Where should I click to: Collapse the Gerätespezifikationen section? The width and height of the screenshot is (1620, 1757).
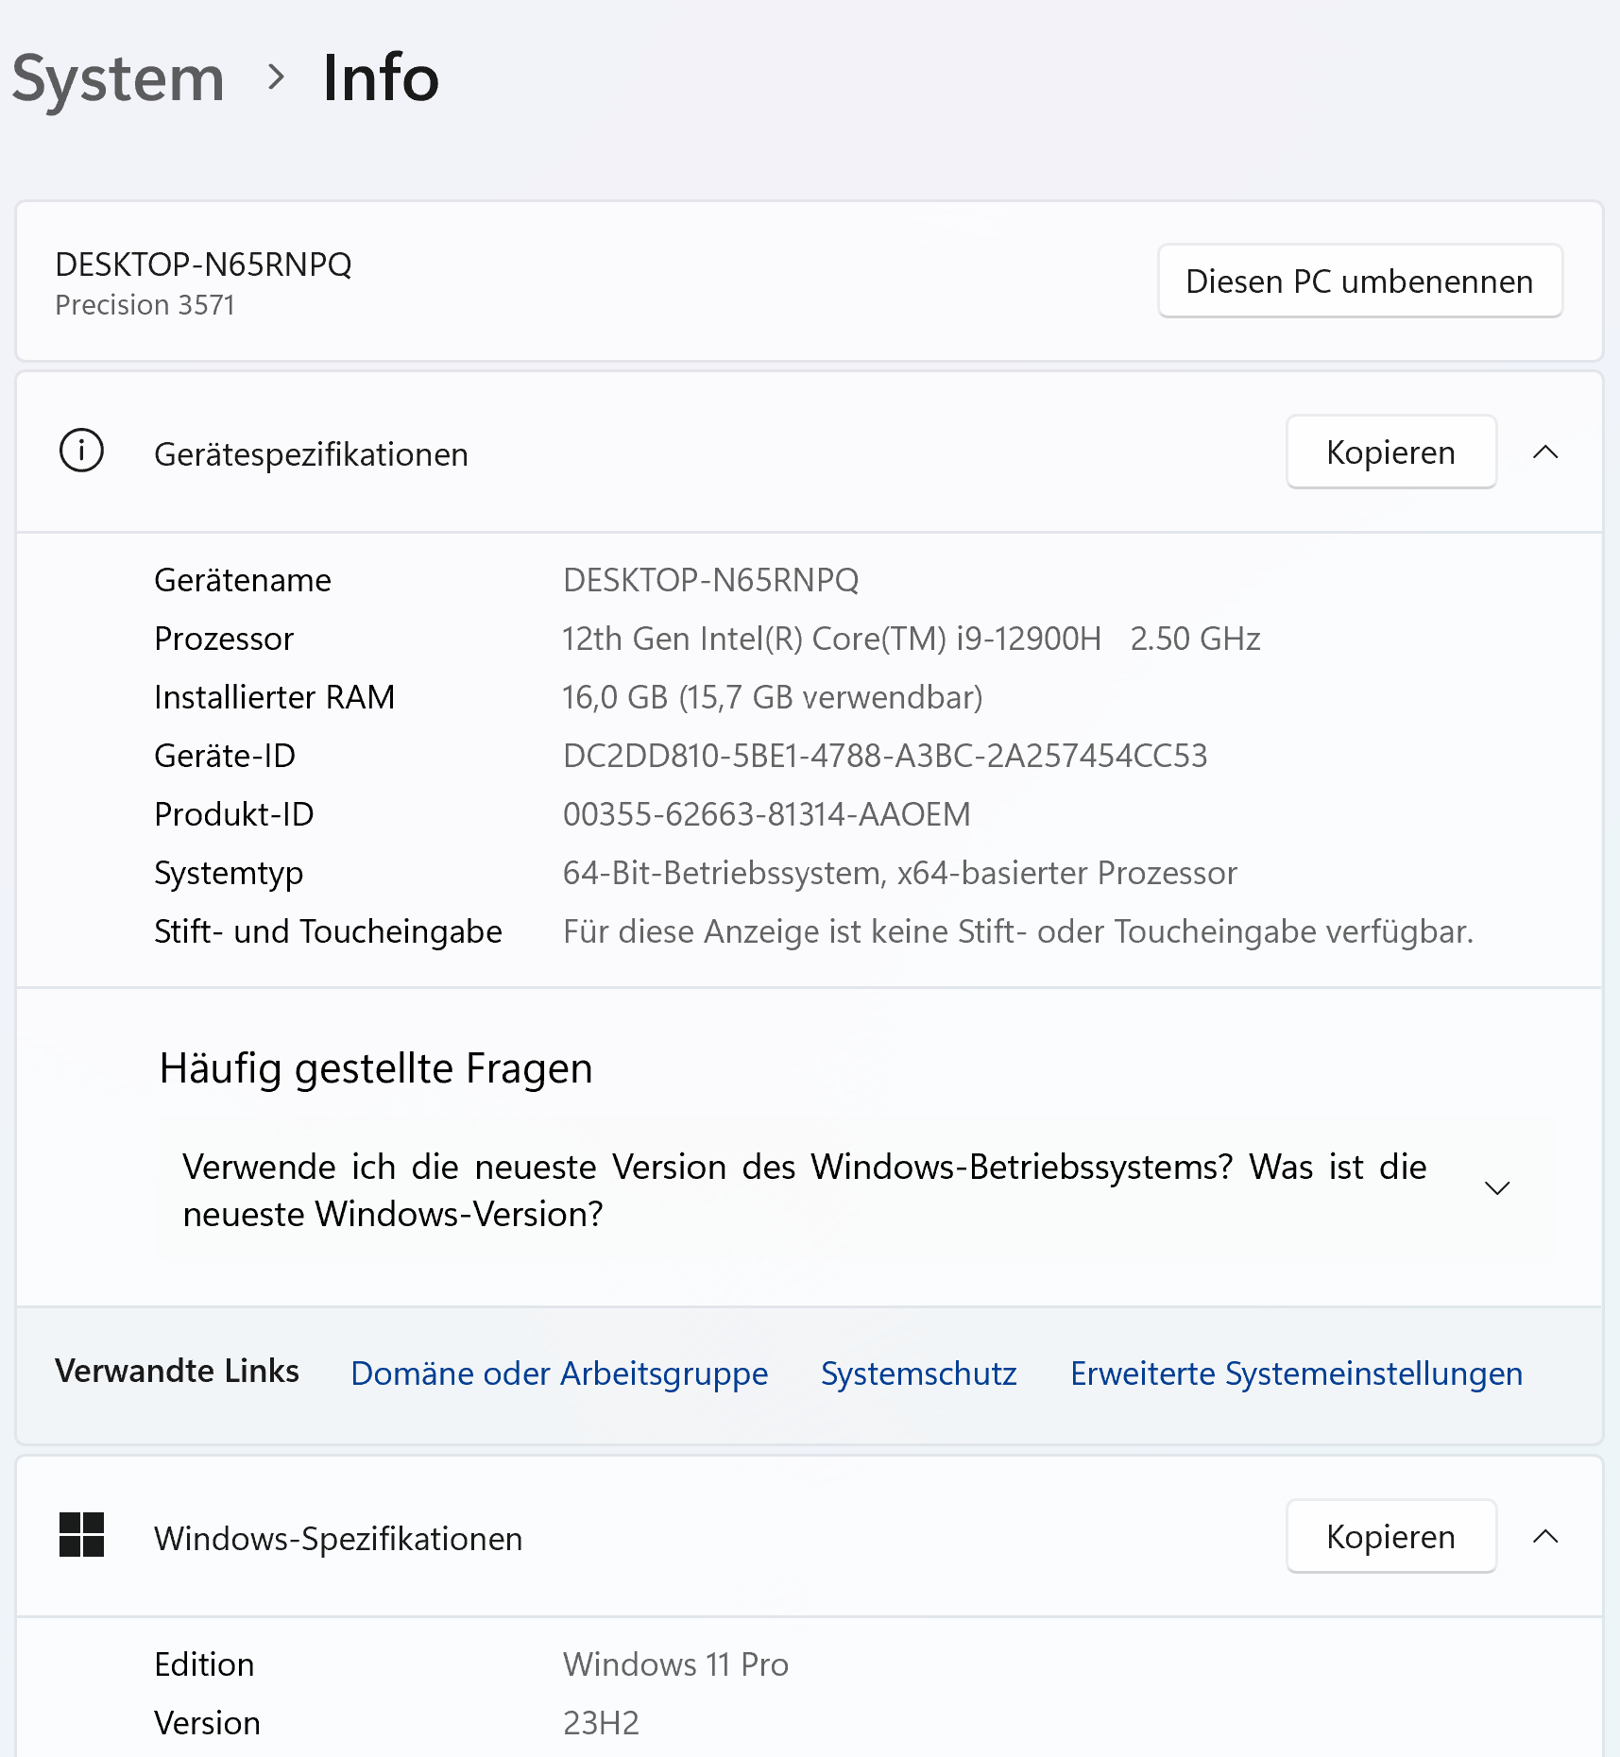pyautogui.click(x=1545, y=452)
